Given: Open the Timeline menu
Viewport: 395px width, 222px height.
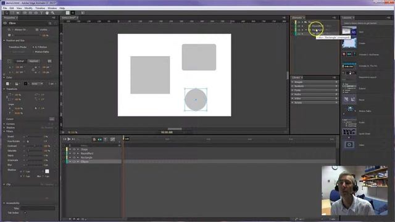Looking at the screenshot, I should pos(40,8).
